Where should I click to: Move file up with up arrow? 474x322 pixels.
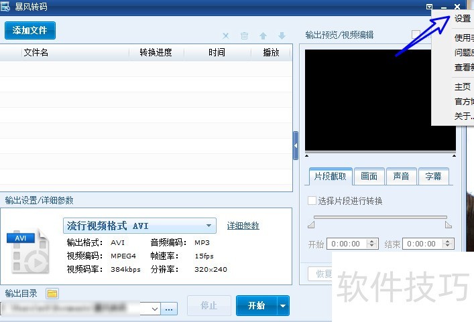pos(263,36)
